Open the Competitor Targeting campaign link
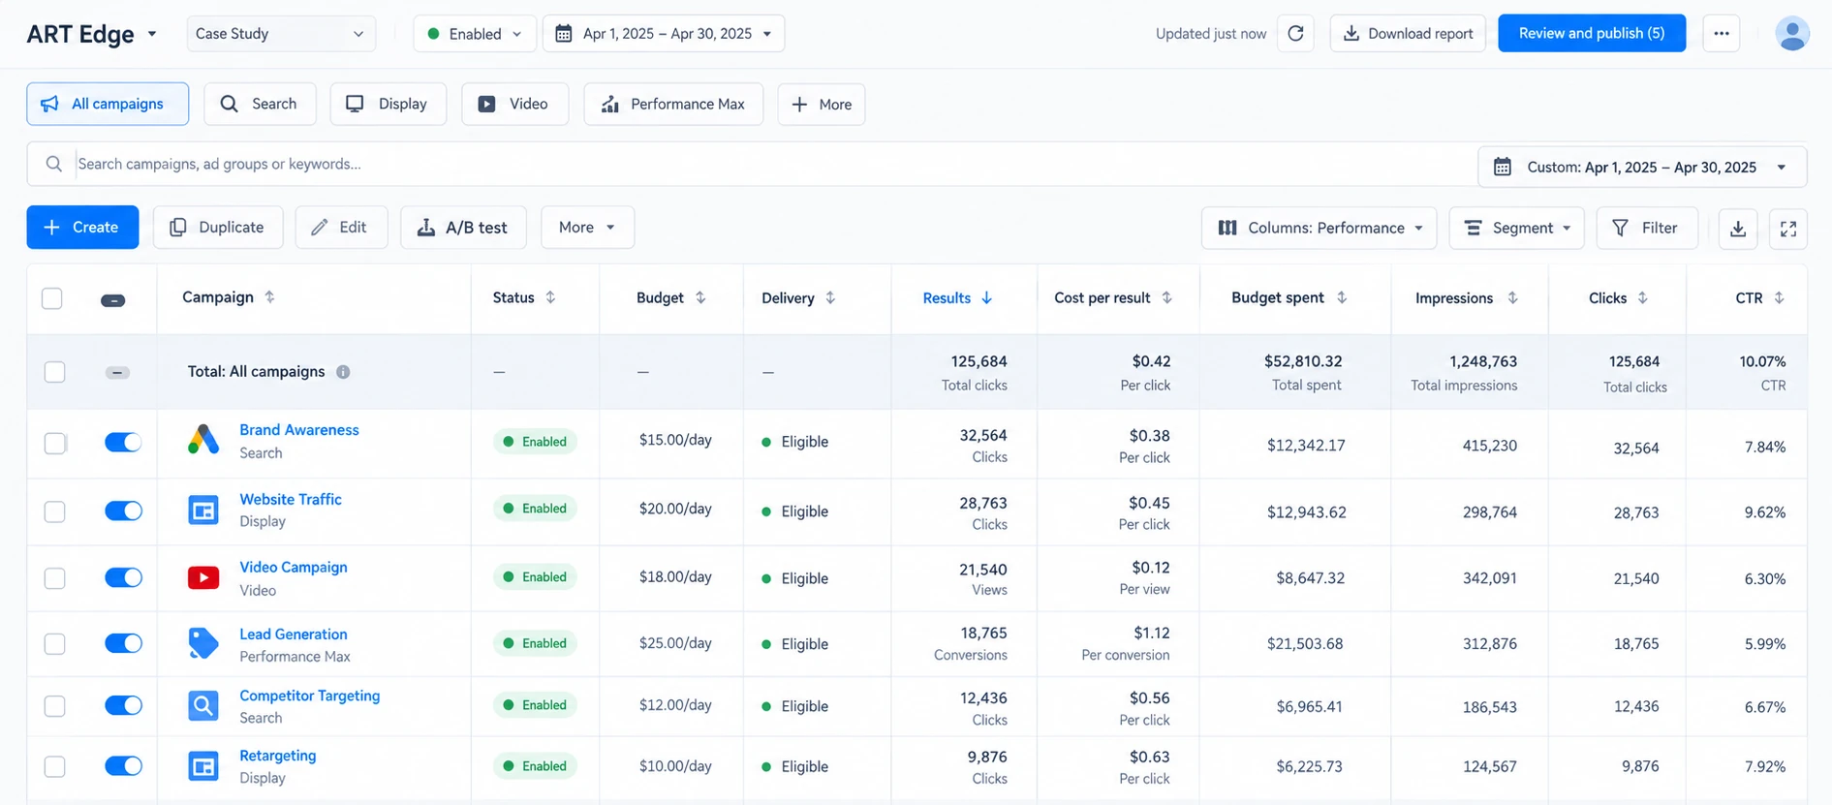1832x805 pixels. (x=310, y=696)
